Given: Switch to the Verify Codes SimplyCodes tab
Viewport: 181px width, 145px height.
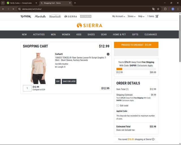Looking at the screenshot, I should pyautogui.click(x=21, y=3).
